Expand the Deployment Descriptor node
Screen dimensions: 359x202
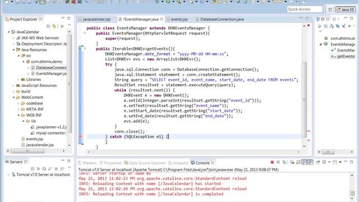point(13,44)
